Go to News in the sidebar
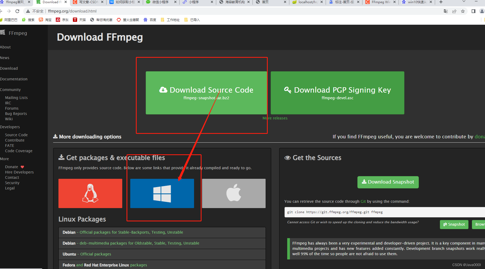This screenshot has height=269, width=485. (5, 58)
